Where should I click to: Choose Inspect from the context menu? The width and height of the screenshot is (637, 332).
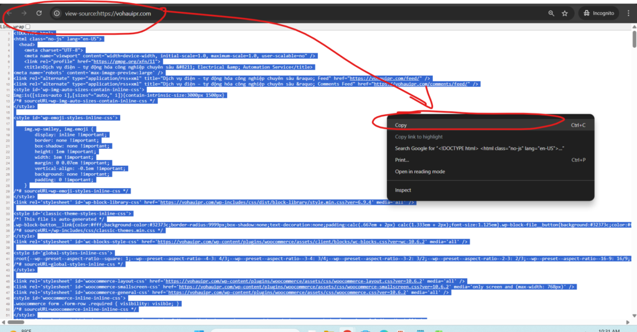click(x=403, y=190)
